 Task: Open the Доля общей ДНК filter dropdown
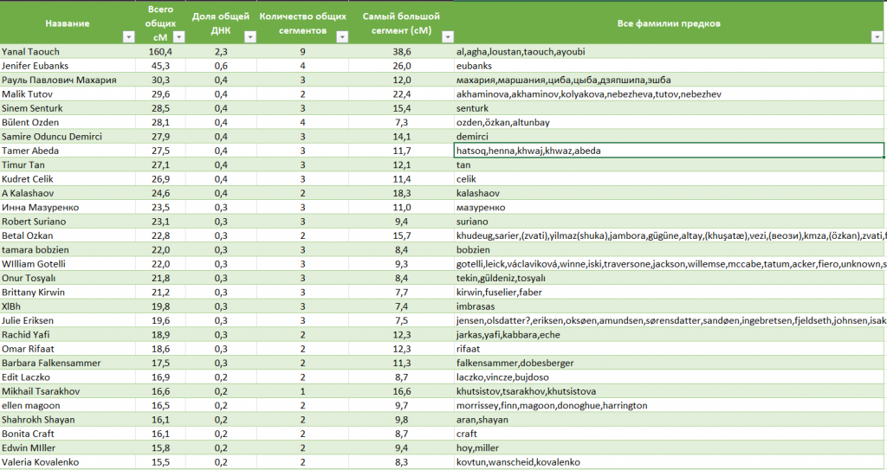249,37
